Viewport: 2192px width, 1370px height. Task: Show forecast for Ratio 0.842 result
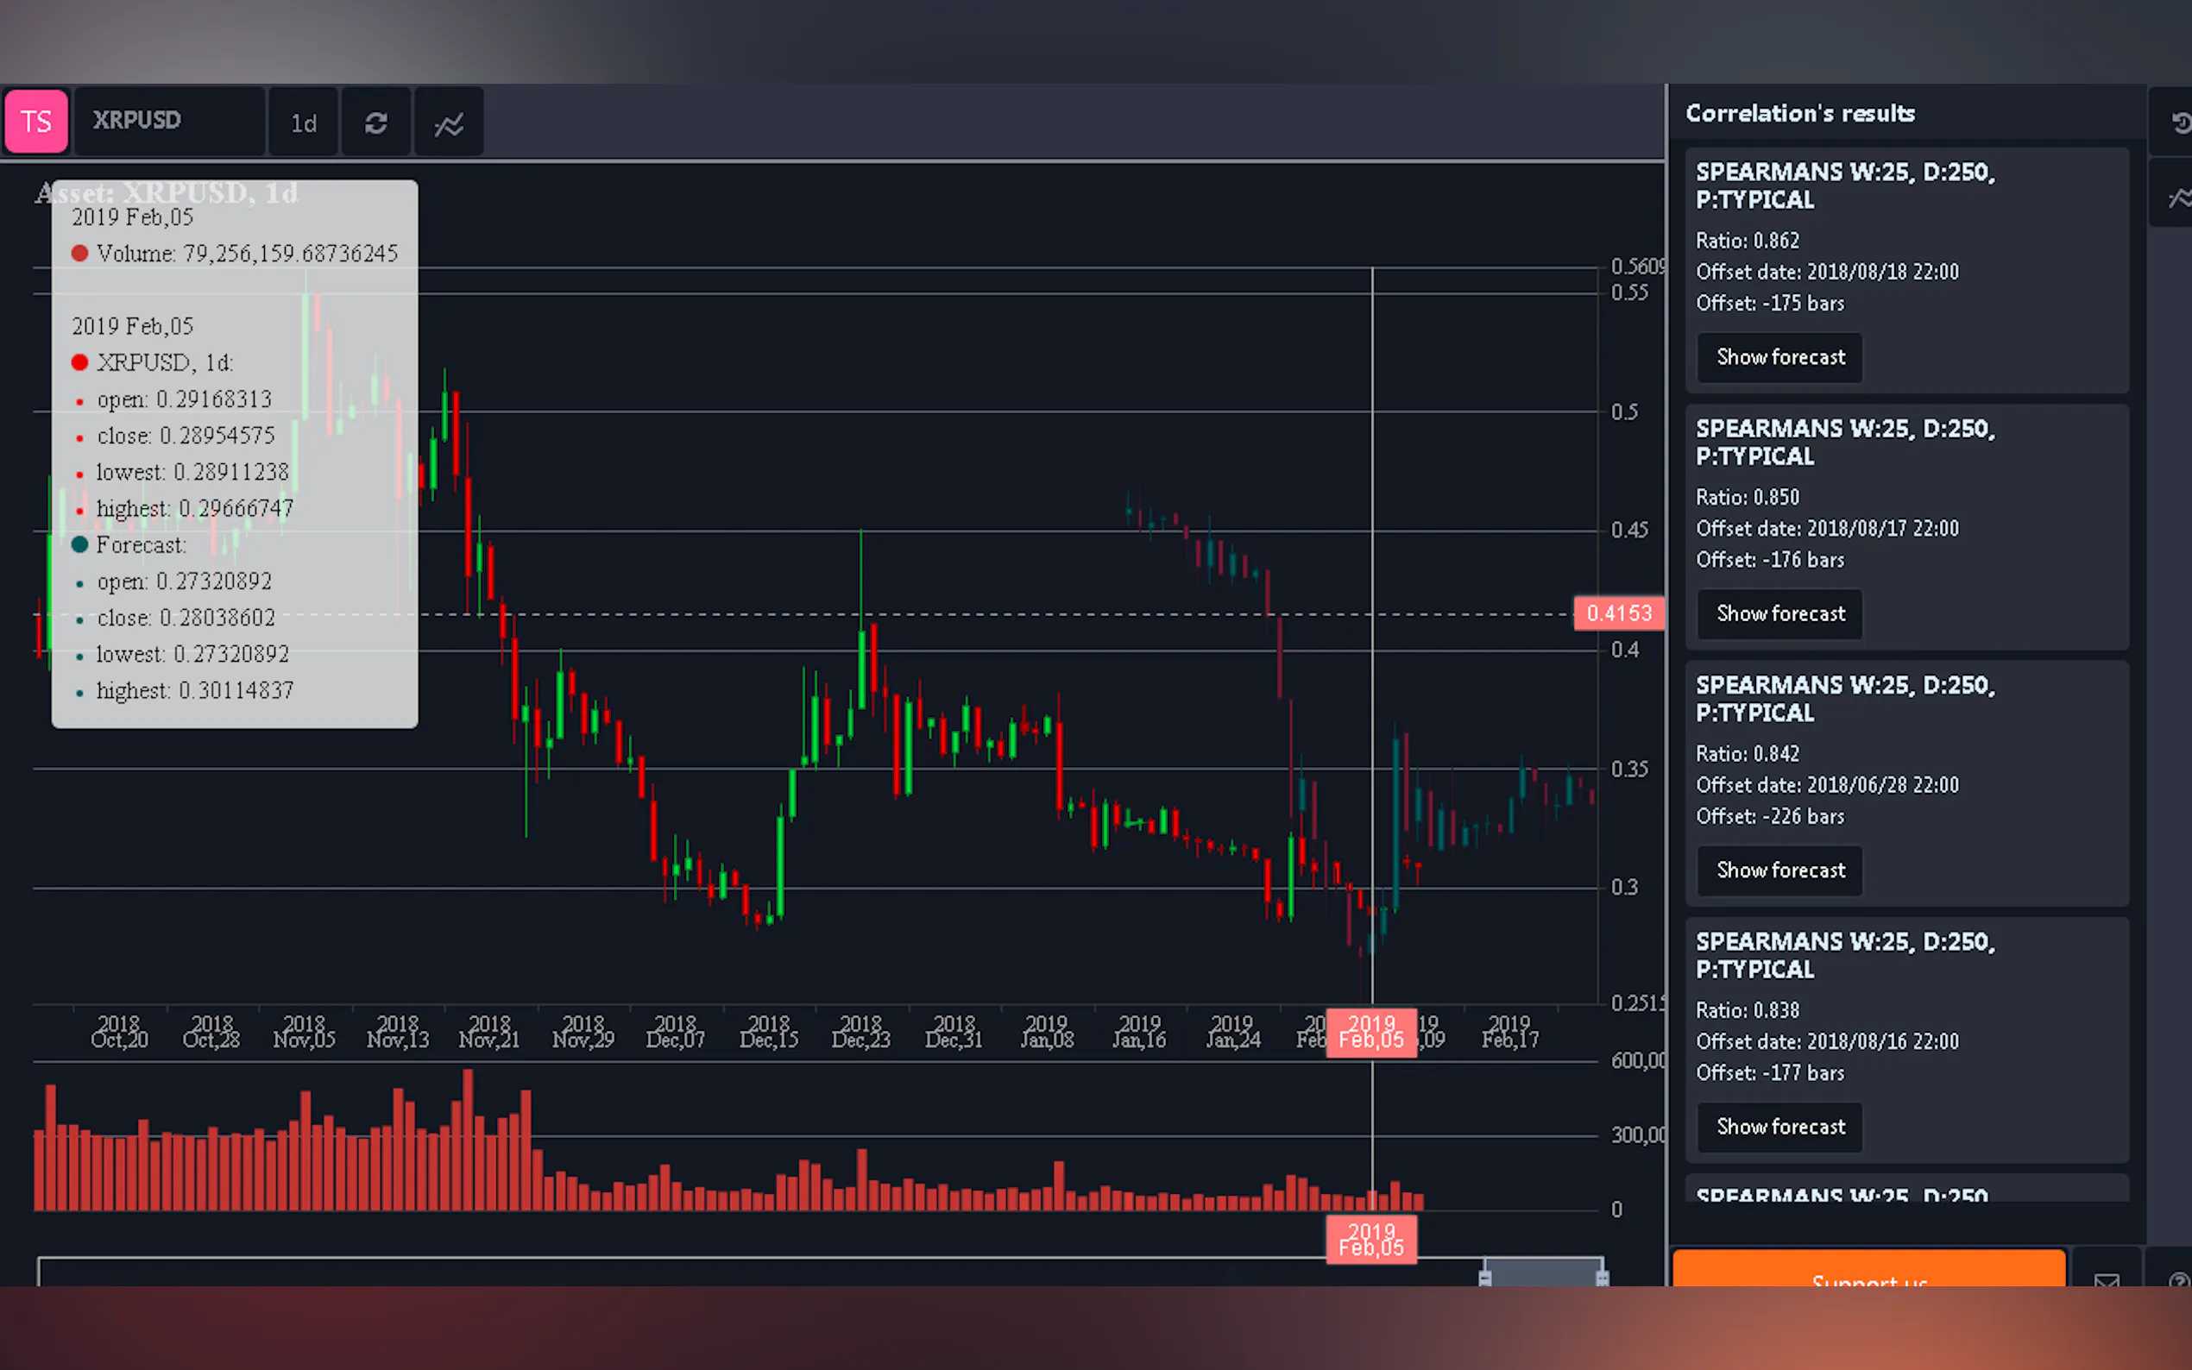[1779, 870]
